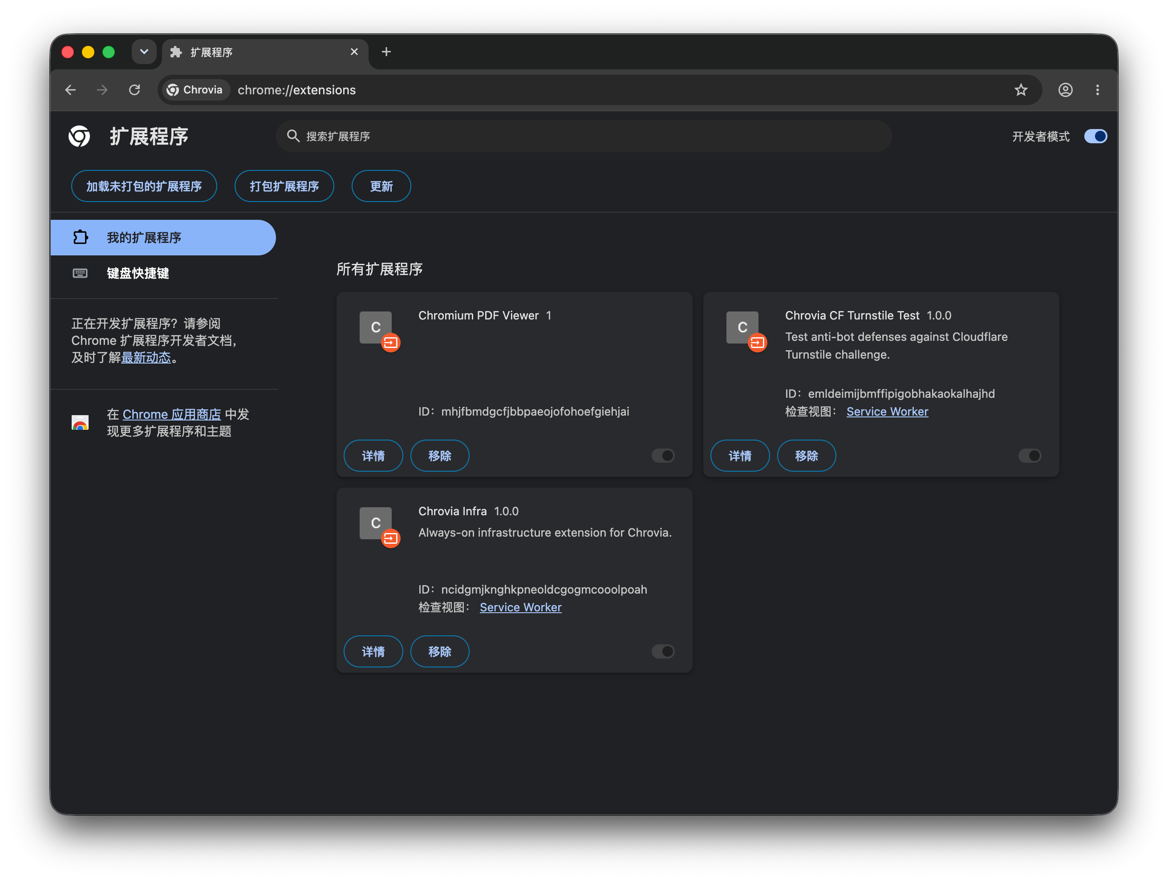Click the Chrome logo beside 扩展程序 title
Image resolution: width=1168 pixels, height=881 pixels.
(x=79, y=136)
